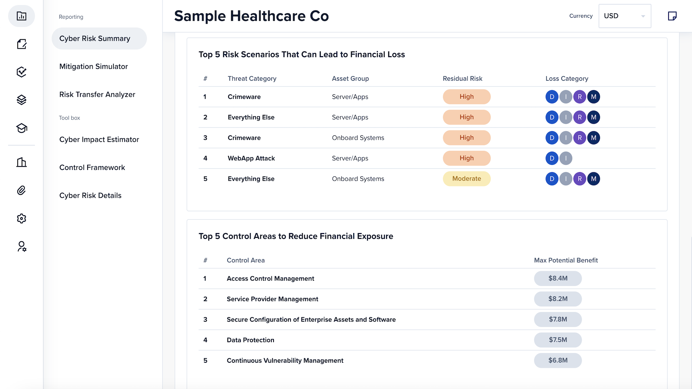Screen dimensions: 692x389
Task: Open Cyber Risk Details page
Action: (90, 196)
